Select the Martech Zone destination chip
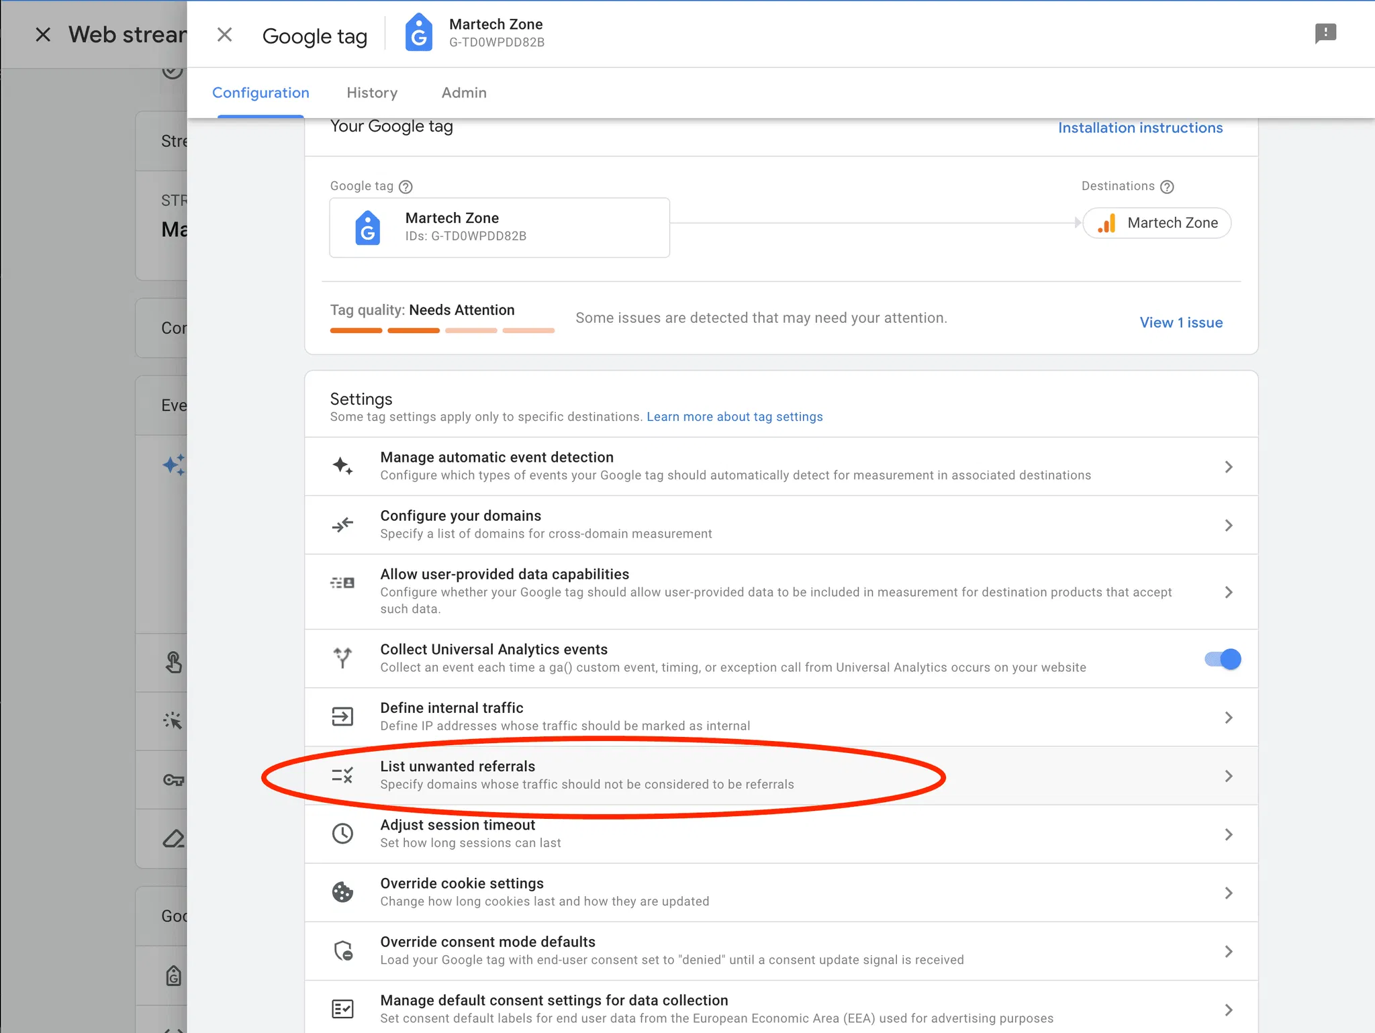 [x=1157, y=223]
